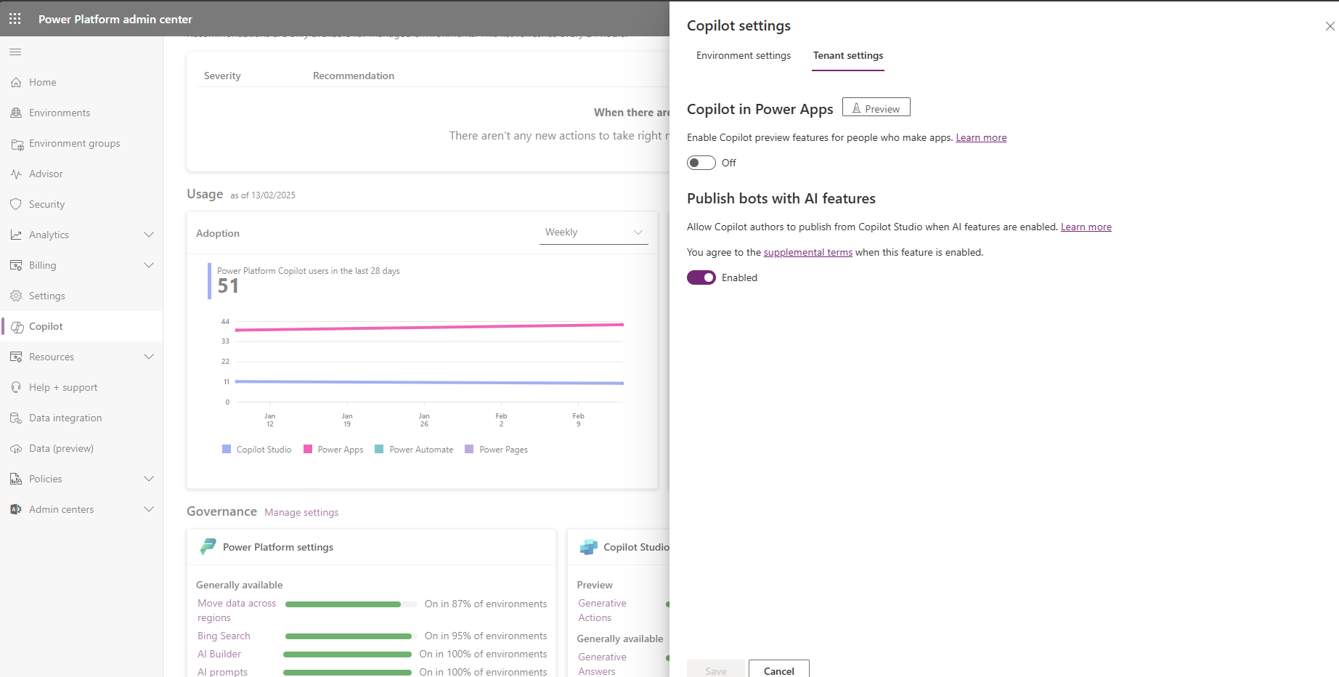Click the Home icon in sidebar
The width and height of the screenshot is (1339, 677).
(x=16, y=82)
